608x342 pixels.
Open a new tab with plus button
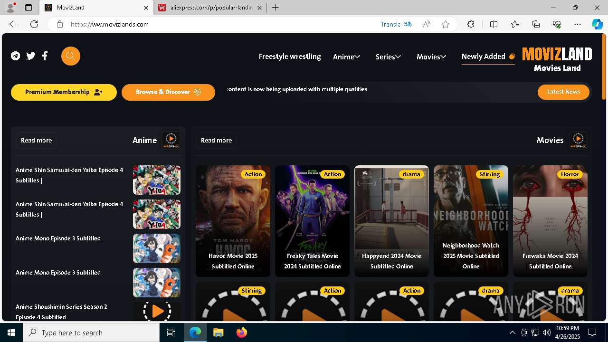(275, 8)
